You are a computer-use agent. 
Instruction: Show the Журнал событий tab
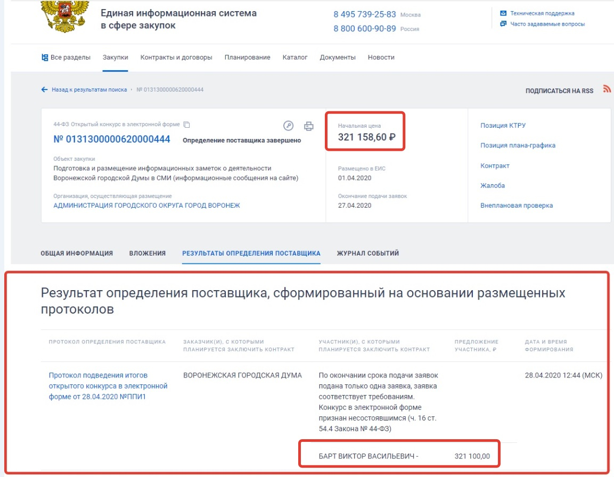tap(367, 253)
